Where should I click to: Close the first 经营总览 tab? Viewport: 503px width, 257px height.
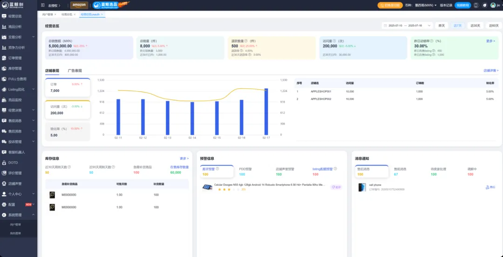click(x=75, y=14)
